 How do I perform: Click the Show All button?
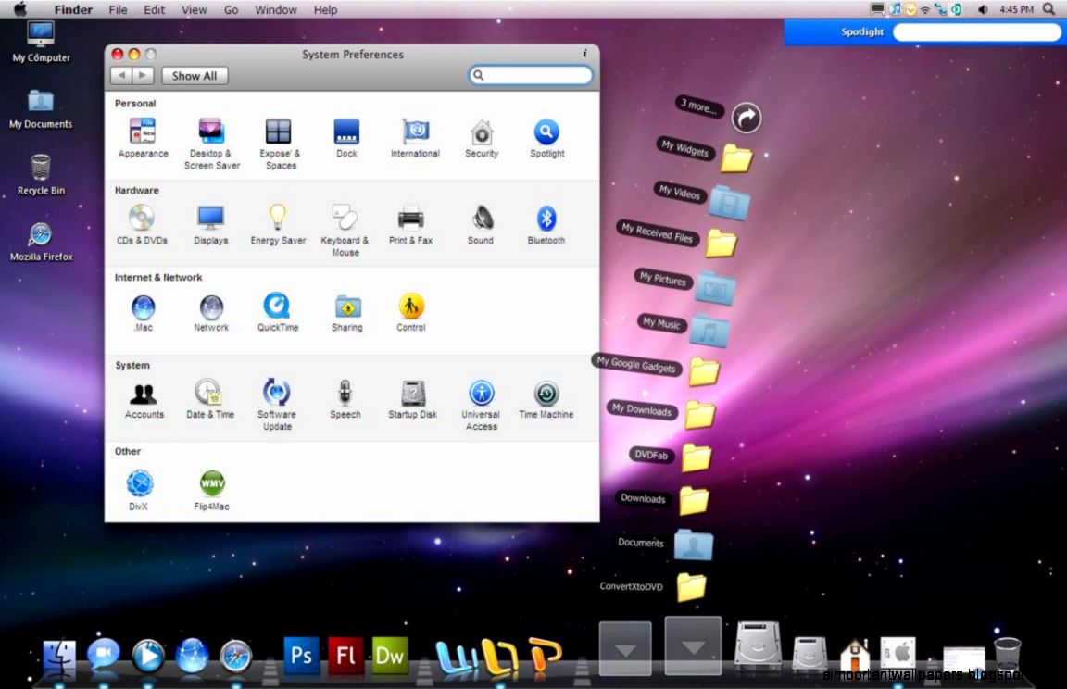click(x=195, y=75)
